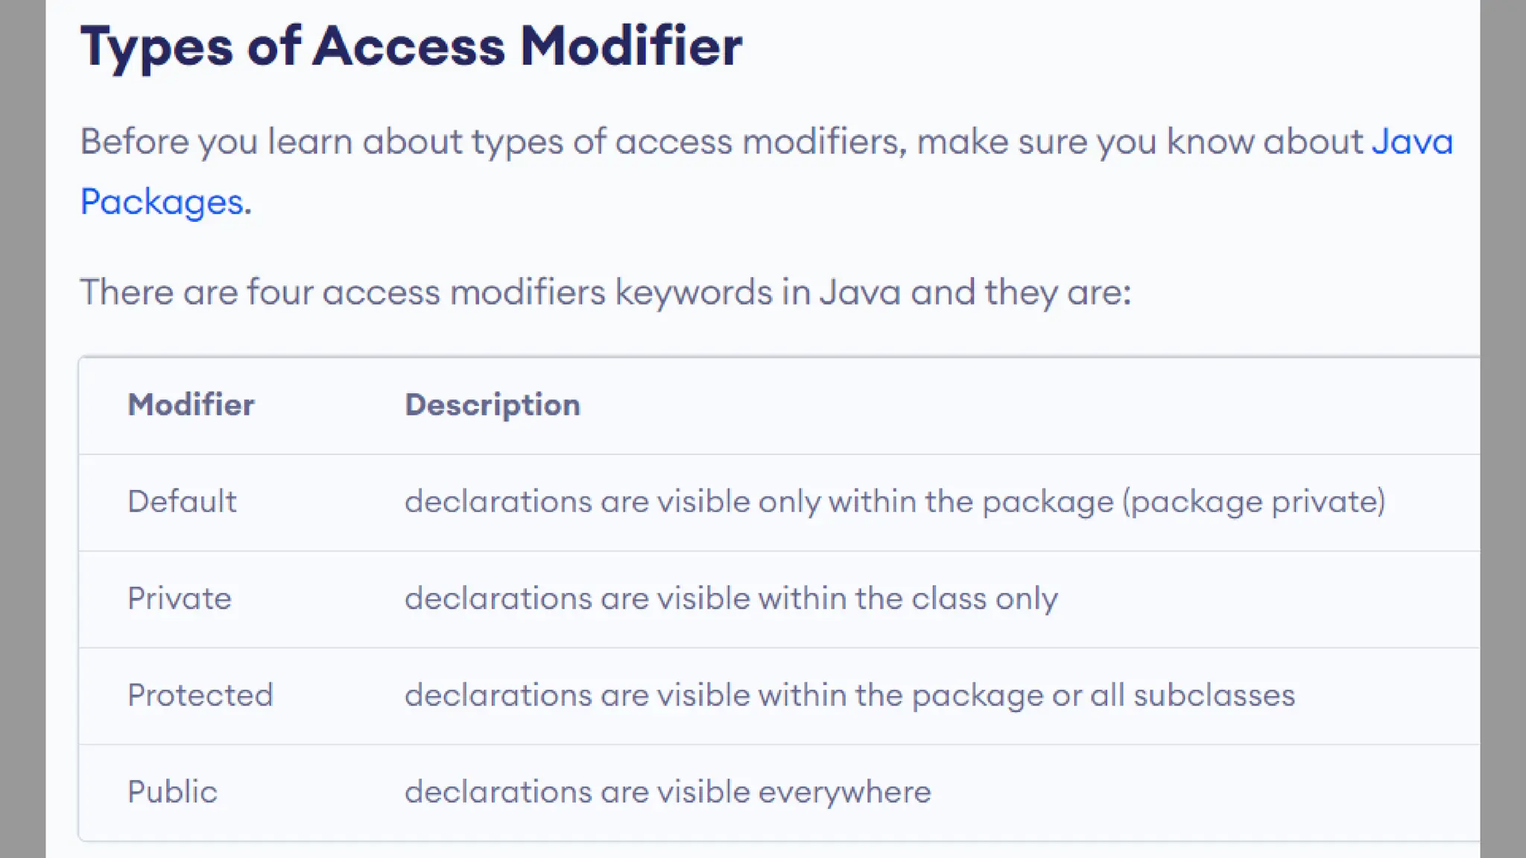The image size is (1526, 858).
Task: Open the blue 'Java' link text
Action: (x=1412, y=142)
